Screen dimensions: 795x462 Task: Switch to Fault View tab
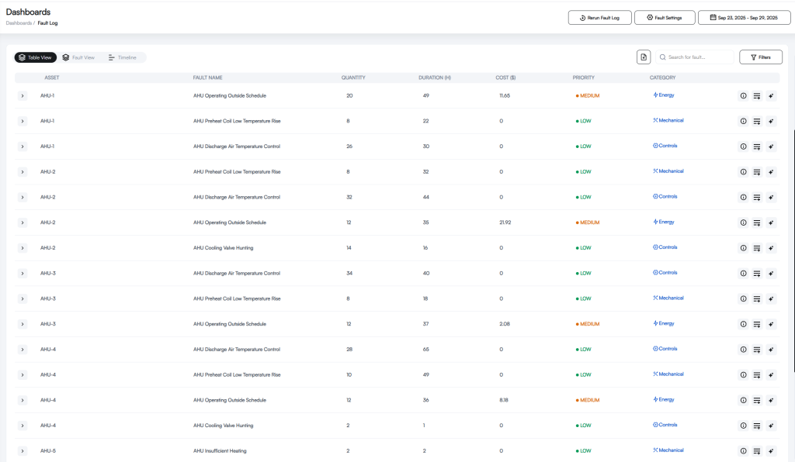pos(78,57)
